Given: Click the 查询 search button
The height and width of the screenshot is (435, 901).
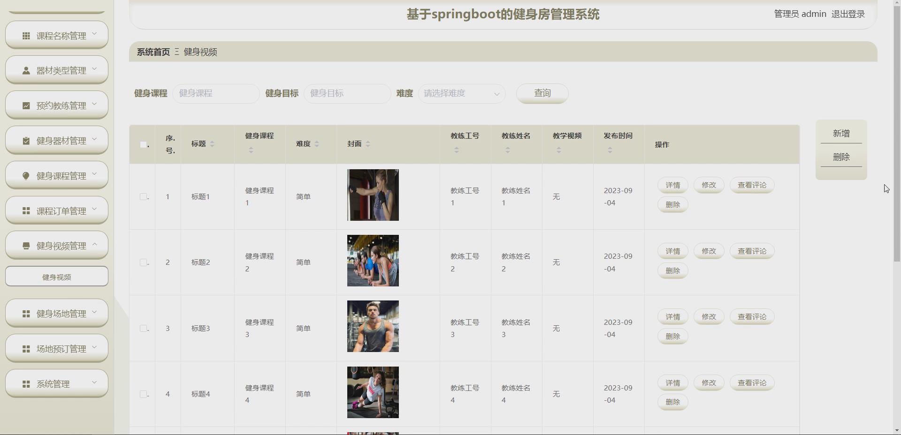Looking at the screenshot, I should pyautogui.click(x=542, y=93).
